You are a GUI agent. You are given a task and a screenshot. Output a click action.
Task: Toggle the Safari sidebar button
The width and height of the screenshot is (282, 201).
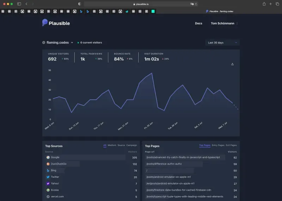19,4
